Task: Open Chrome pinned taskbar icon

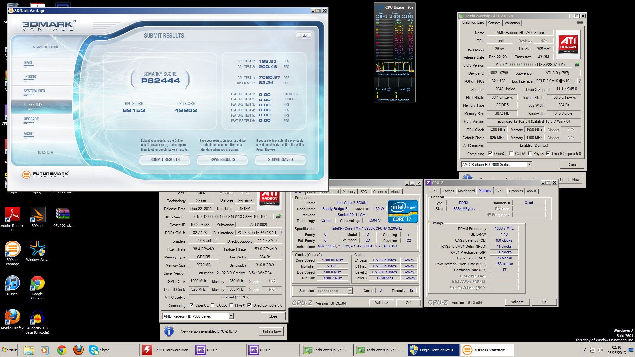Action: pyautogui.click(x=62, y=350)
